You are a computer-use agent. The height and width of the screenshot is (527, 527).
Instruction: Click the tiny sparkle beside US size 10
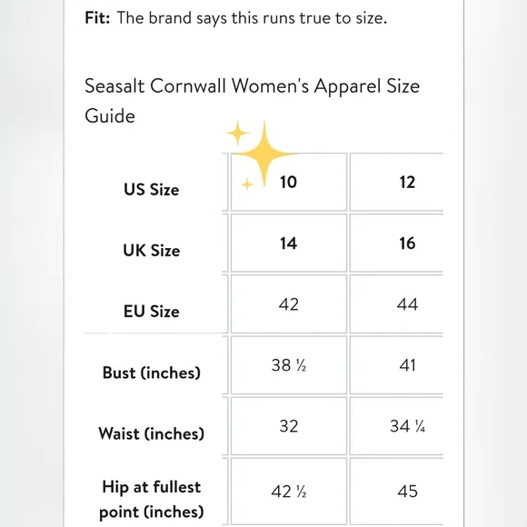click(247, 184)
